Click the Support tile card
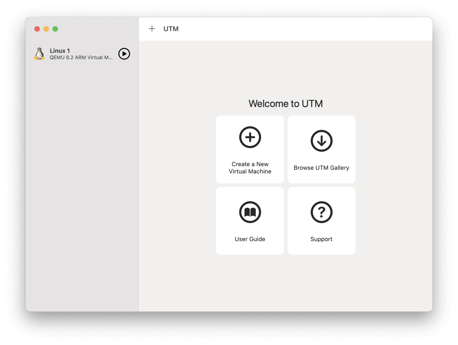 (321, 220)
